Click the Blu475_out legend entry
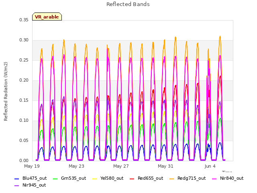Screen dimensions: 257x193 31,179
